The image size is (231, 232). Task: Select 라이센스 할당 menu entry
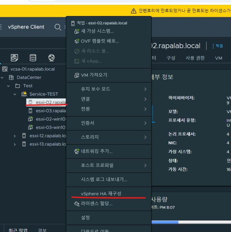click(109, 204)
